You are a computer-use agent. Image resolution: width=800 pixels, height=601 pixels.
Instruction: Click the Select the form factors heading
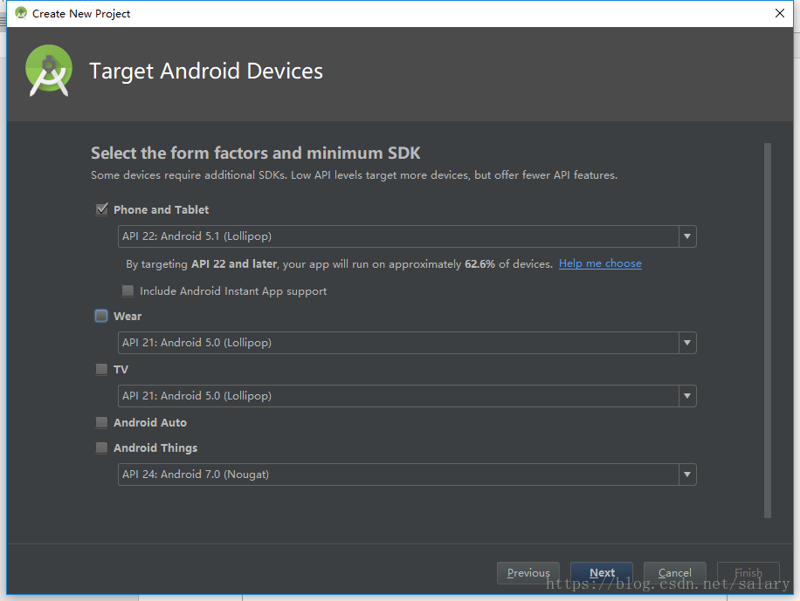pos(255,153)
